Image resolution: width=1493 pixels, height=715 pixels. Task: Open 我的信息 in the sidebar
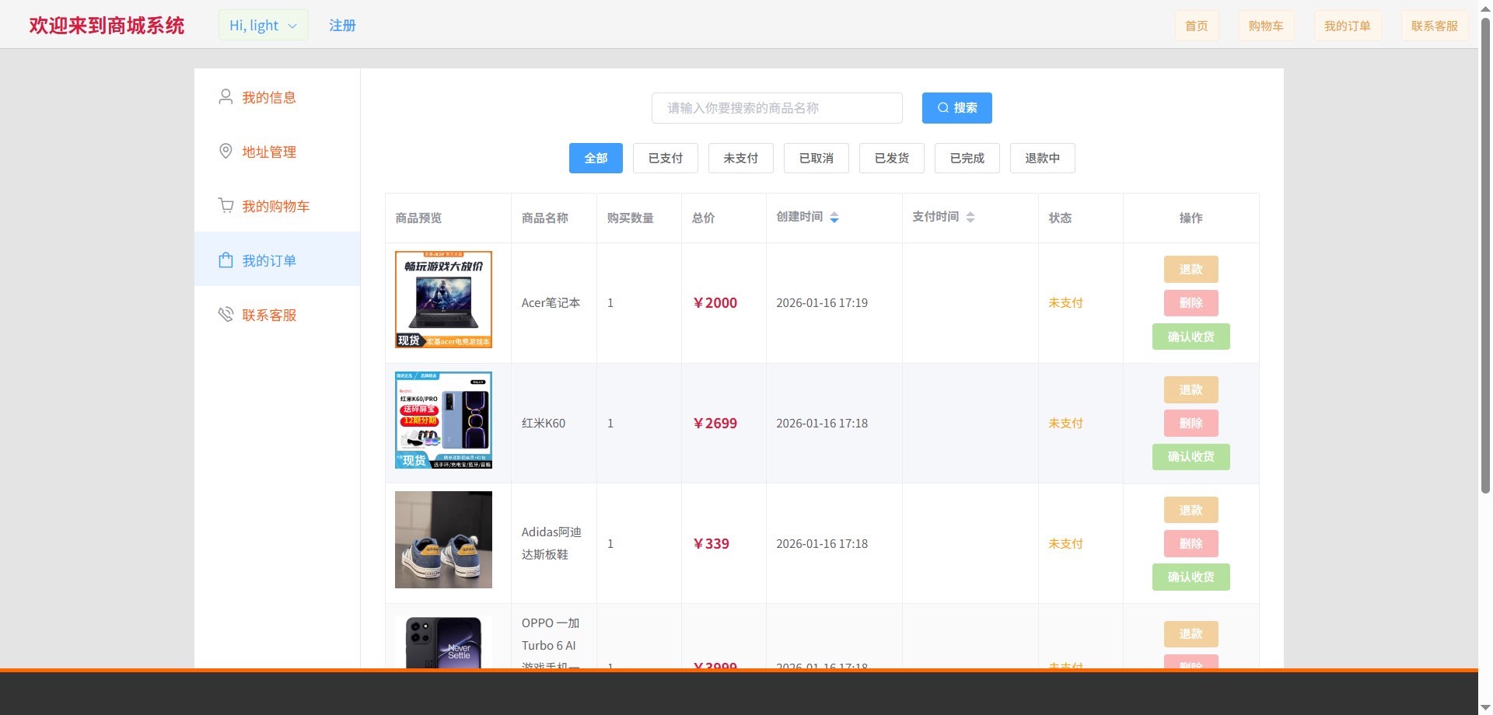click(x=278, y=97)
